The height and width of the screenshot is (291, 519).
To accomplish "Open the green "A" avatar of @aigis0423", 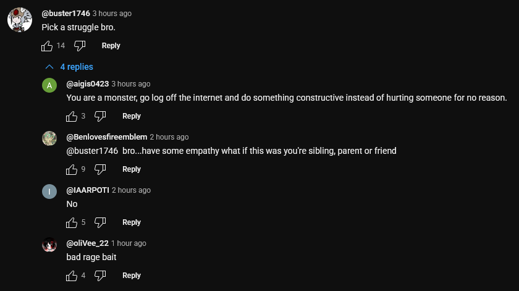I will tap(49, 85).
